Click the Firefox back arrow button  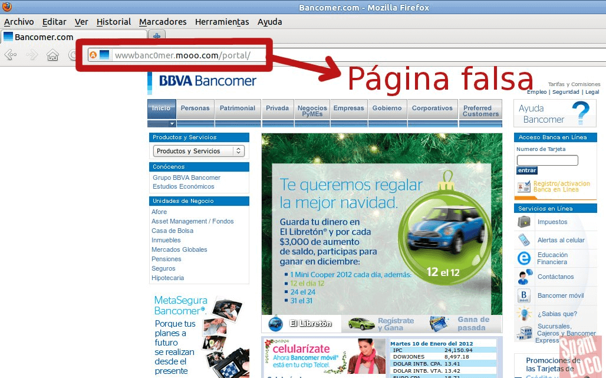pos(11,55)
